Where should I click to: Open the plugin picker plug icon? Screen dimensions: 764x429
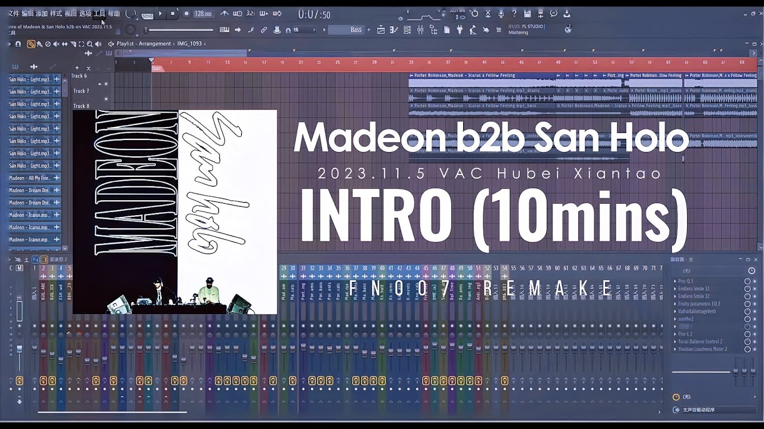[x=459, y=29]
